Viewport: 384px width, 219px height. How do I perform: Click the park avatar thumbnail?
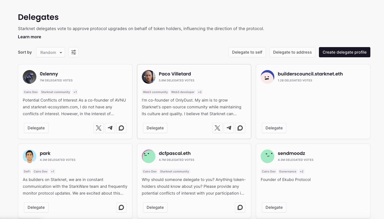point(30,156)
